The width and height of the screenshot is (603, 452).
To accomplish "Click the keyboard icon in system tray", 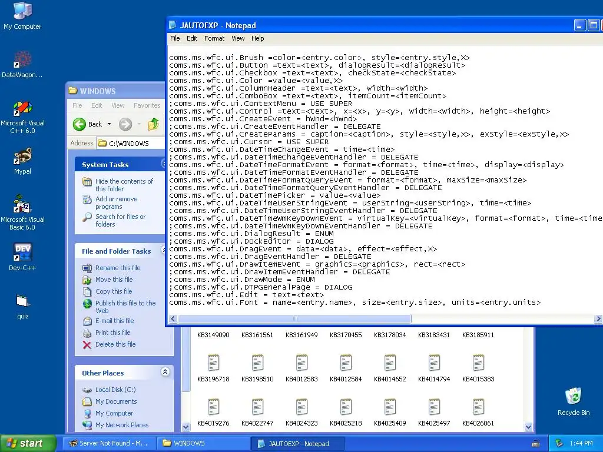I will 536,444.
